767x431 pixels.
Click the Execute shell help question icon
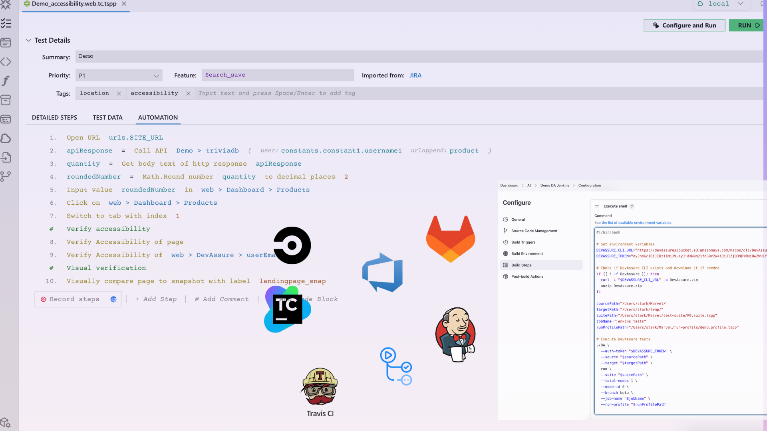[x=632, y=206]
